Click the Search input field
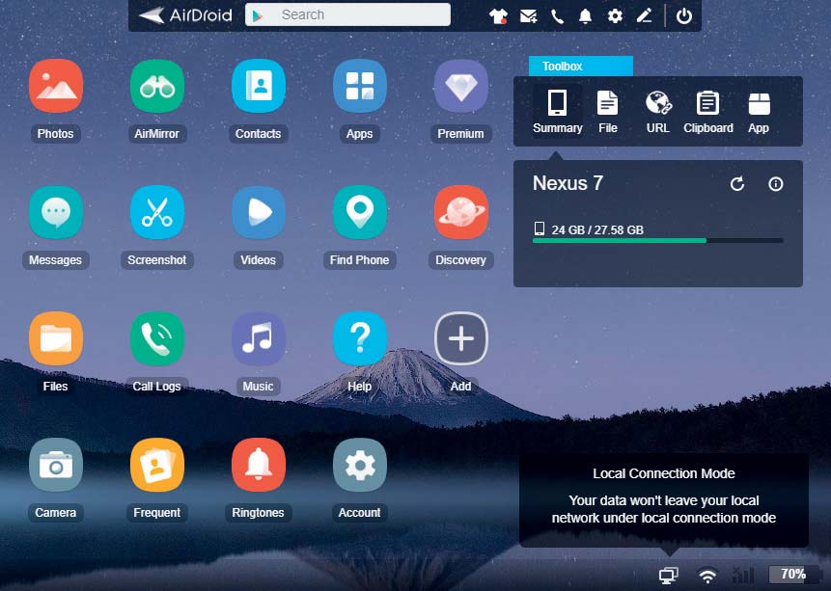The width and height of the screenshot is (831, 591). pos(347,14)
